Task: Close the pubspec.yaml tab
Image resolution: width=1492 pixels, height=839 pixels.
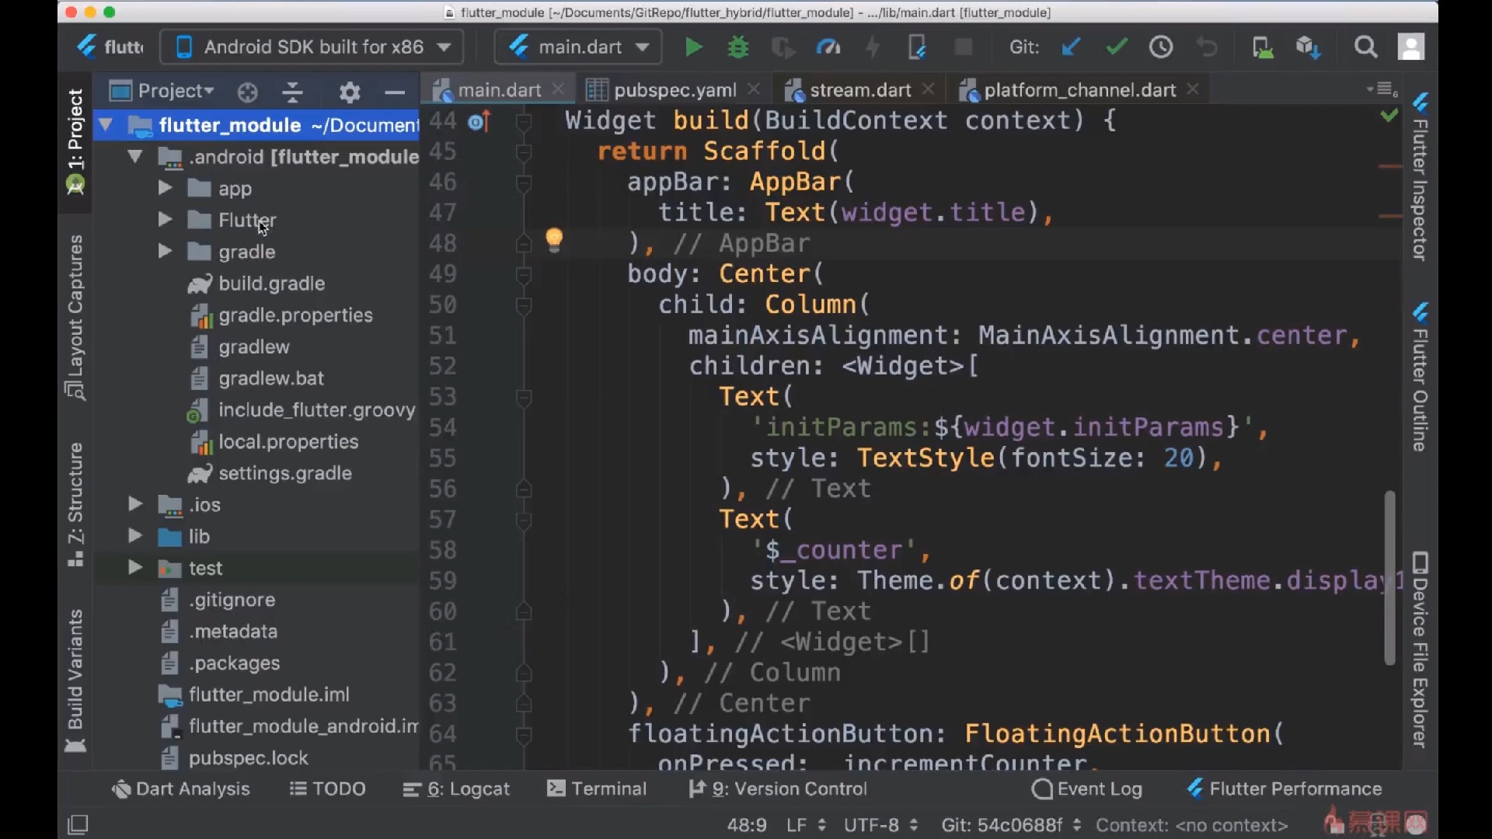Action: pos(753,89)
